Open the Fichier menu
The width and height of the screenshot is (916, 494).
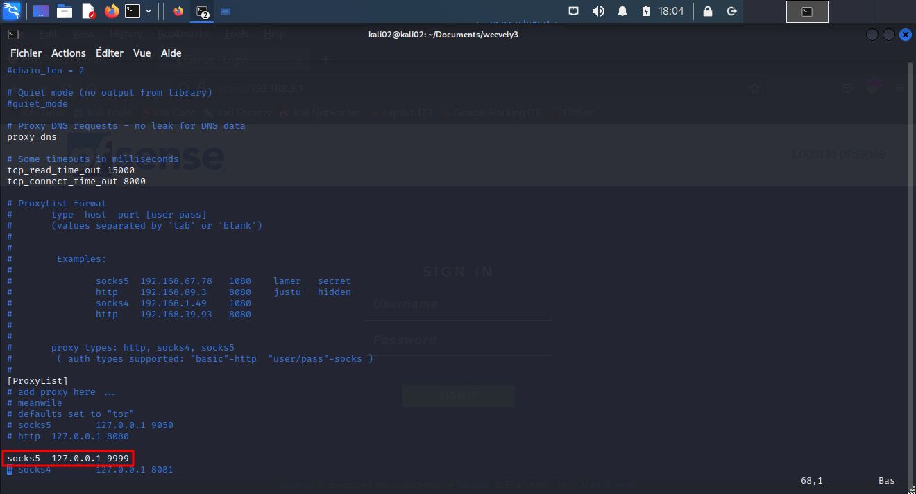pos(26,53)
